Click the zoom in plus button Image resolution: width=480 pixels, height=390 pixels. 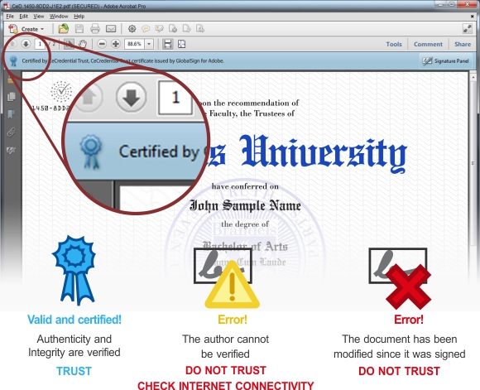pyautogui.click(x=115, y=44)
